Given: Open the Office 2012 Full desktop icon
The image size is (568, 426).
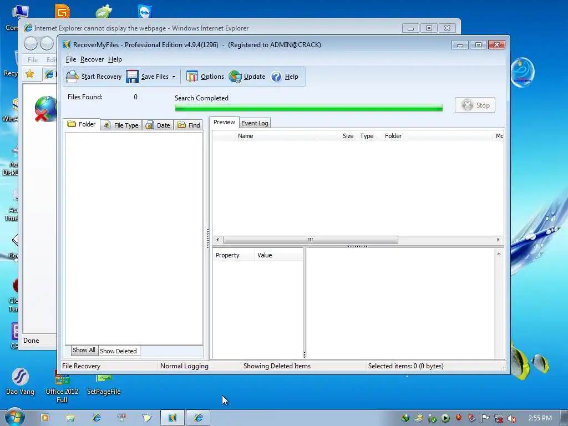Looking at the screenshot, I should point(62,387).
